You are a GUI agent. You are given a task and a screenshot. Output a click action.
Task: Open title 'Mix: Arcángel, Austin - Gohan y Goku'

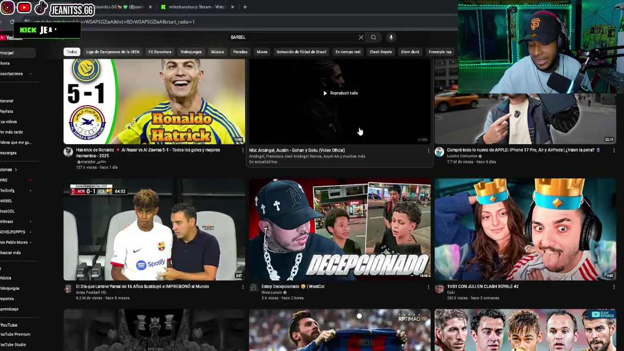click(297, 150)
